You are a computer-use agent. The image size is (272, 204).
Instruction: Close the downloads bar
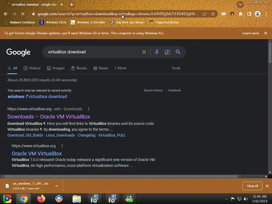267,186
